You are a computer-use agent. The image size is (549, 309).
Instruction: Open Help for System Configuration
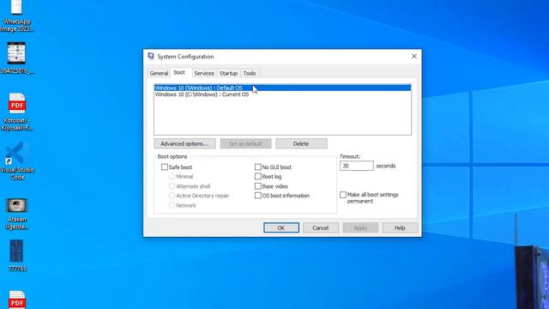point(400,227)
